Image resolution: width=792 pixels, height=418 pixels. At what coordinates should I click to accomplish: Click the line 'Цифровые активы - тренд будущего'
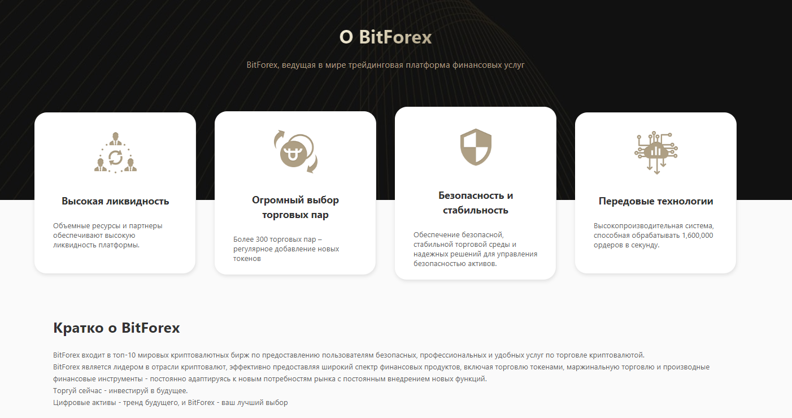click(x=171, y=403)
